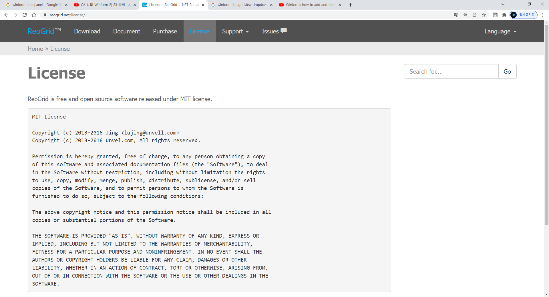The image size is (549, 297).
Task: Go forward with the browser arrow
Action: 15,15
